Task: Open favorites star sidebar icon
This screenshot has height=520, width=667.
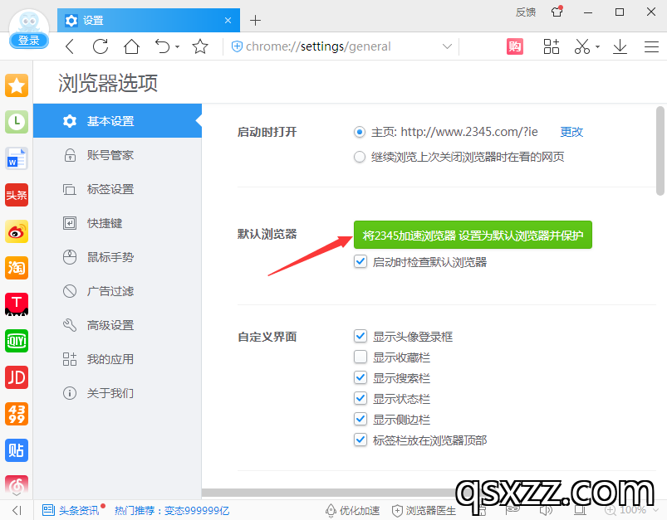Action: coord(17,85)
